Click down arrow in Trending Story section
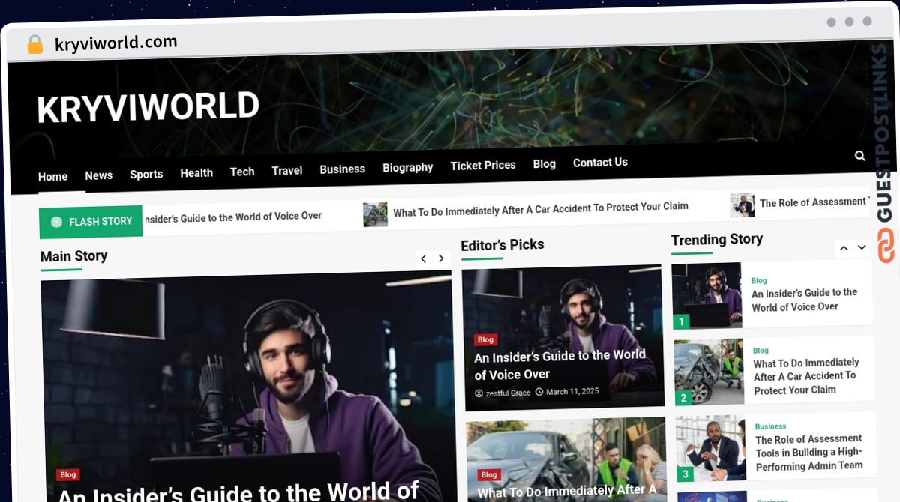The image size is (900, 502). pyautogui.click(x=862, y=247)
